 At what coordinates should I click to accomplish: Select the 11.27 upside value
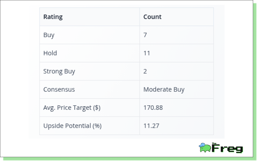point(151,126)
